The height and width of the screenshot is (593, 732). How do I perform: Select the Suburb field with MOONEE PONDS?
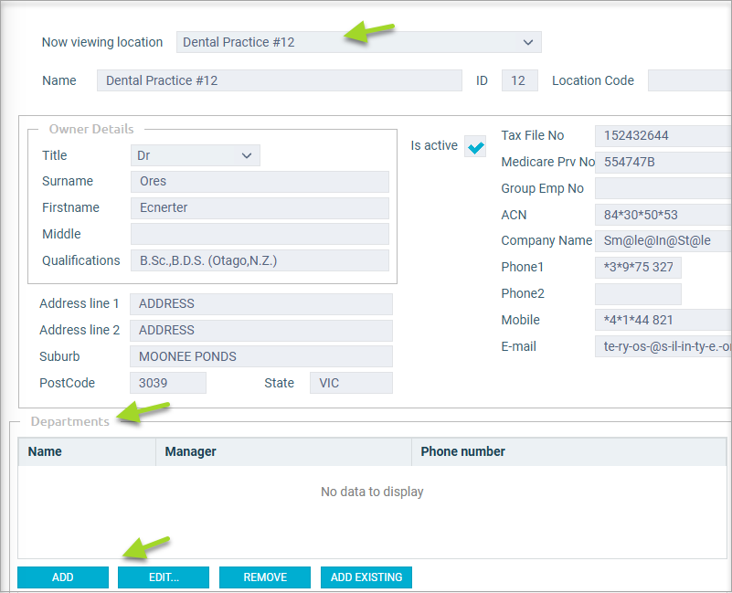pos(260,356)
